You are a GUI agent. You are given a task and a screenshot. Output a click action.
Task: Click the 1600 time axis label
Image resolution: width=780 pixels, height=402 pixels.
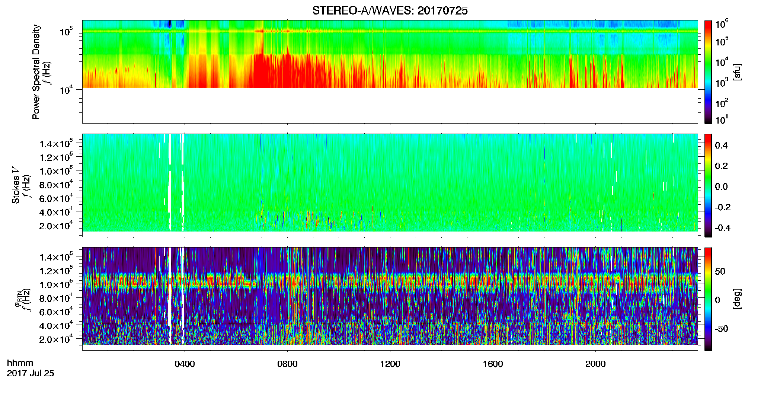(x=493, y=364)
